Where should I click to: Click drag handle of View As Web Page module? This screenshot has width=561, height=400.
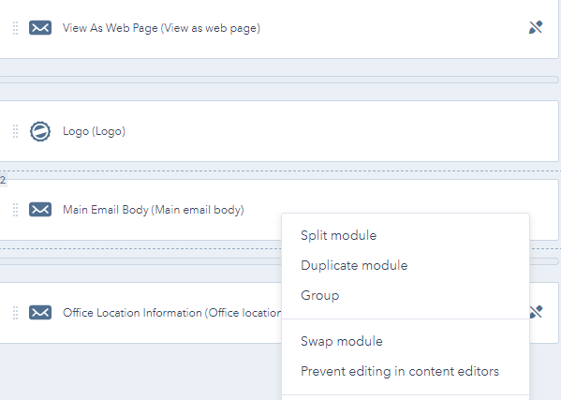[x=15, y=28]
